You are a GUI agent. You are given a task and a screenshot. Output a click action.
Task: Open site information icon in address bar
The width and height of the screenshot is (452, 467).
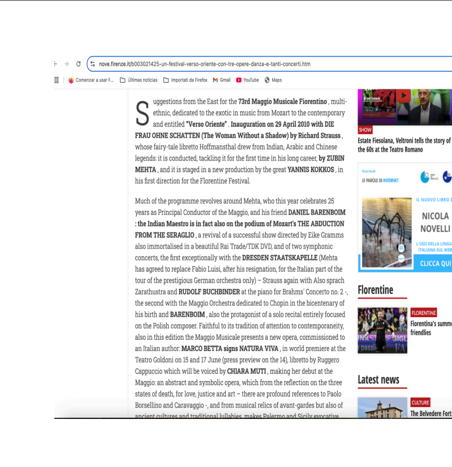pos(93,64)
